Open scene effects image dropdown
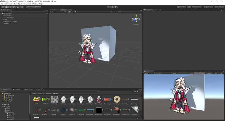Viewport: 225px width, 121px height. tap(76, 12)
